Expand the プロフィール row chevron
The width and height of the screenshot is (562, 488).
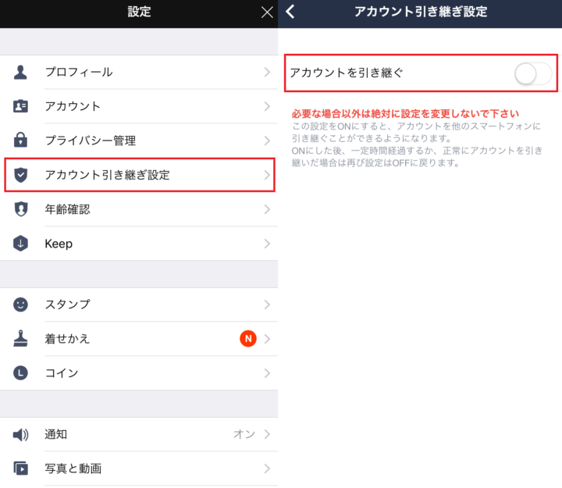(267, 72)
